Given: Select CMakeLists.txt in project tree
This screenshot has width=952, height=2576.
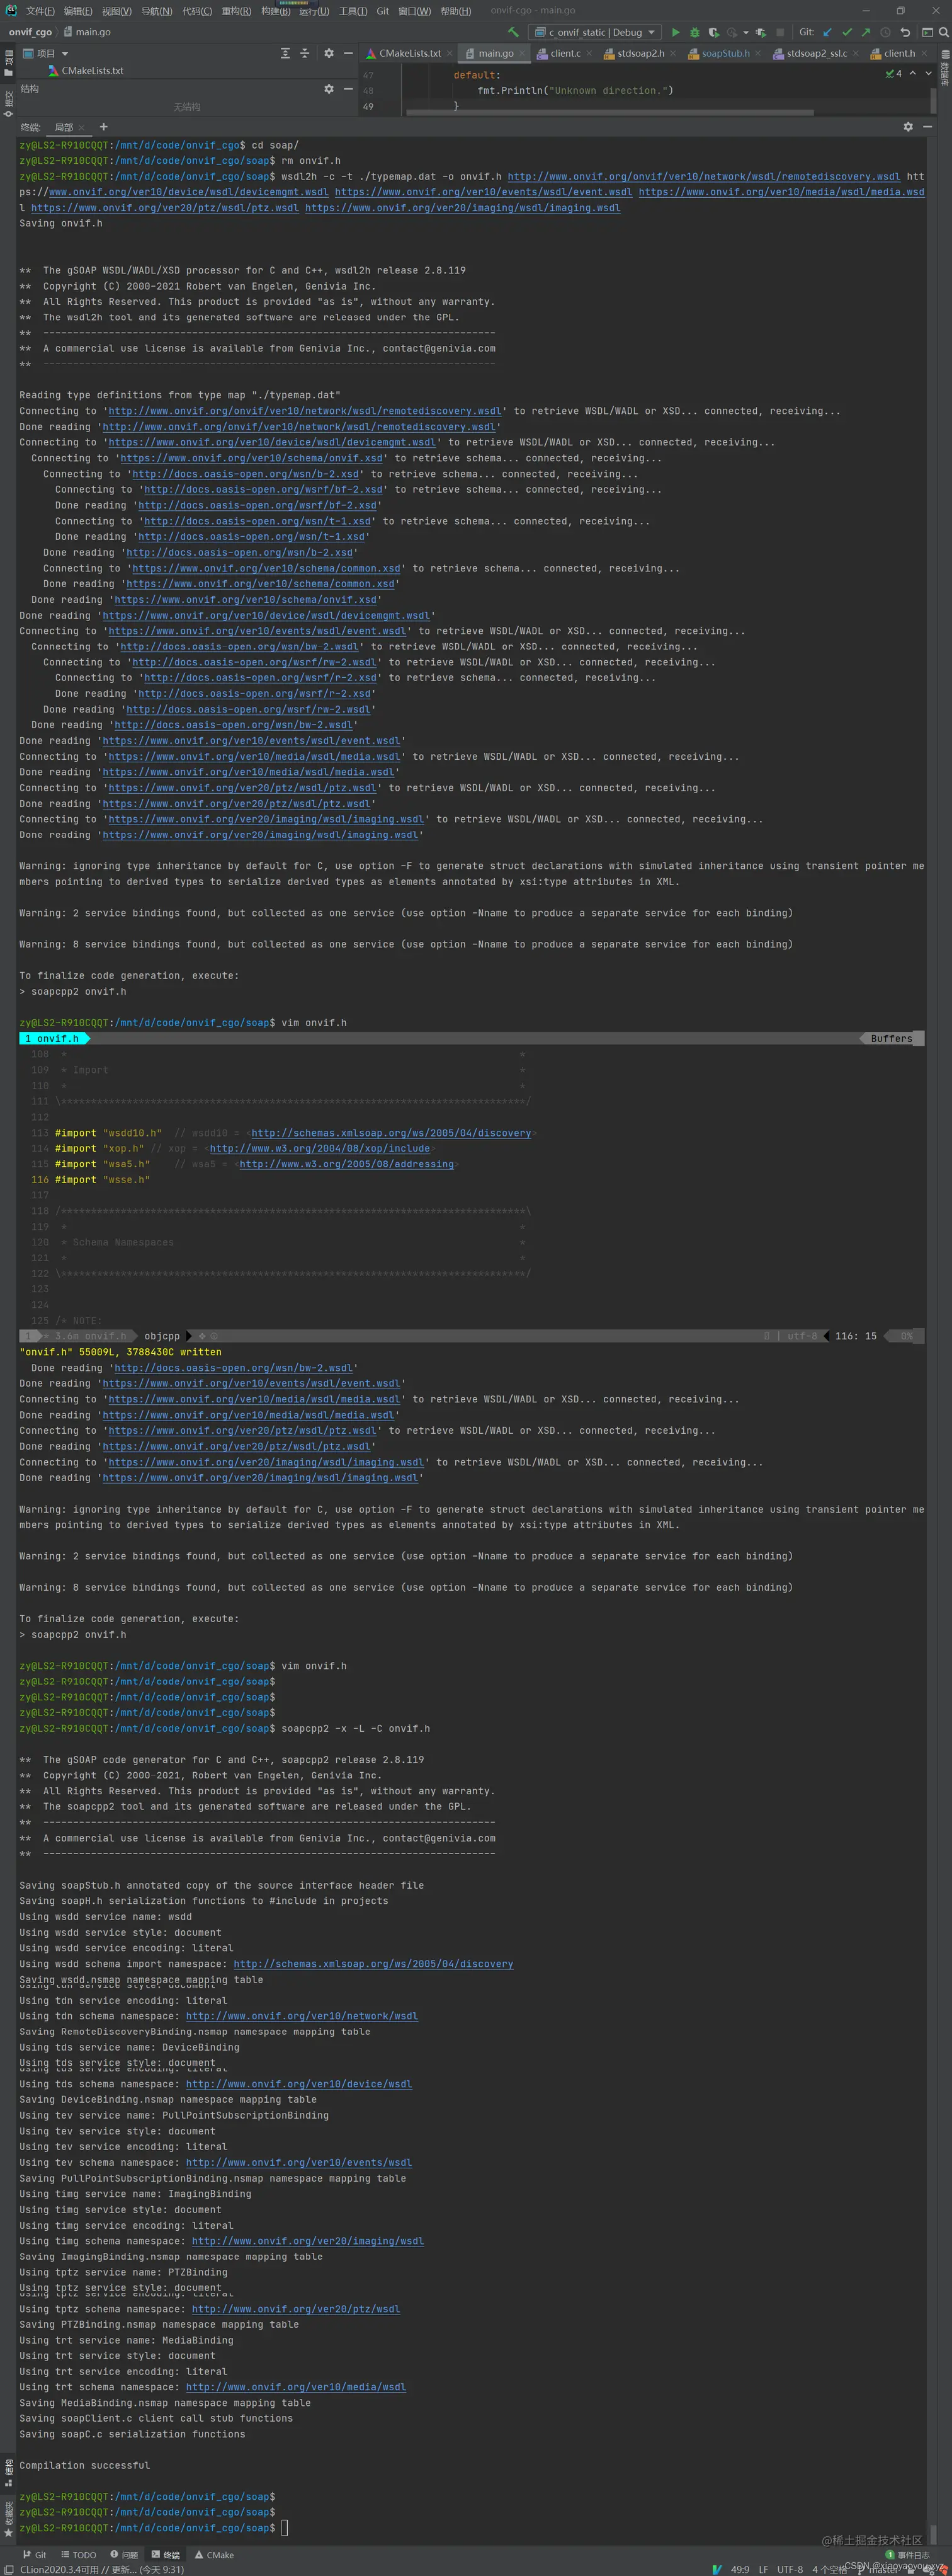Looking at the screenshot, I should tap(92, 71).
